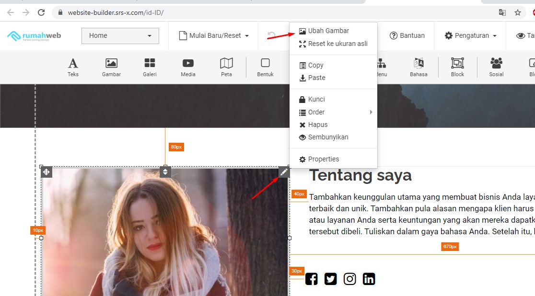Add a Media video element

(188, 67)
